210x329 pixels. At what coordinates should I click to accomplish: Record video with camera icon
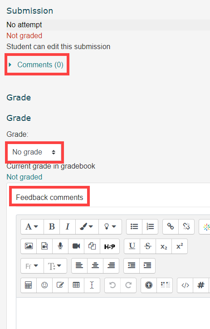pos(76,246)
